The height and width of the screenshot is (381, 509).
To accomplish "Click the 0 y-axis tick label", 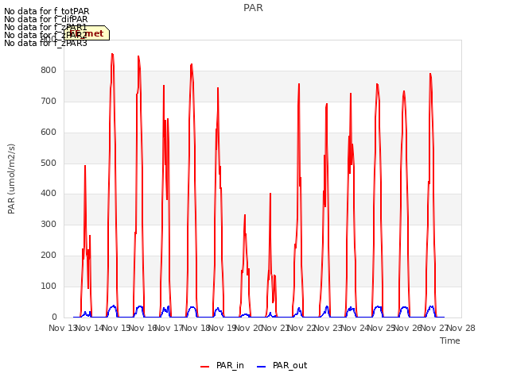I will coord(54,317).
